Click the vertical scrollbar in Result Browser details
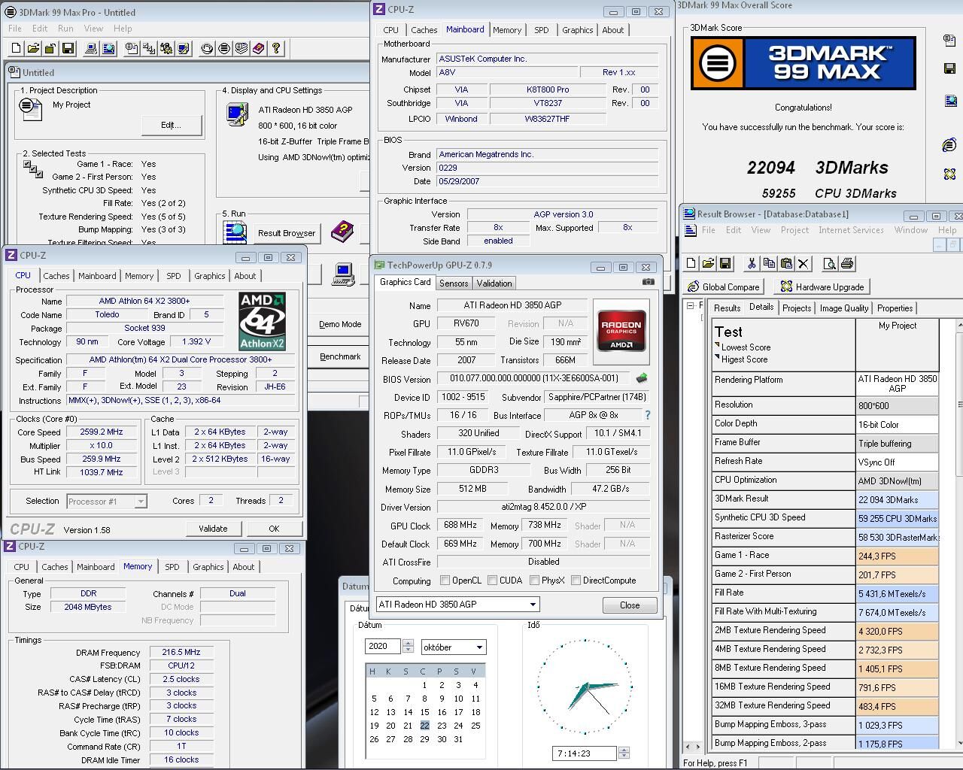 tap(959, 534)
